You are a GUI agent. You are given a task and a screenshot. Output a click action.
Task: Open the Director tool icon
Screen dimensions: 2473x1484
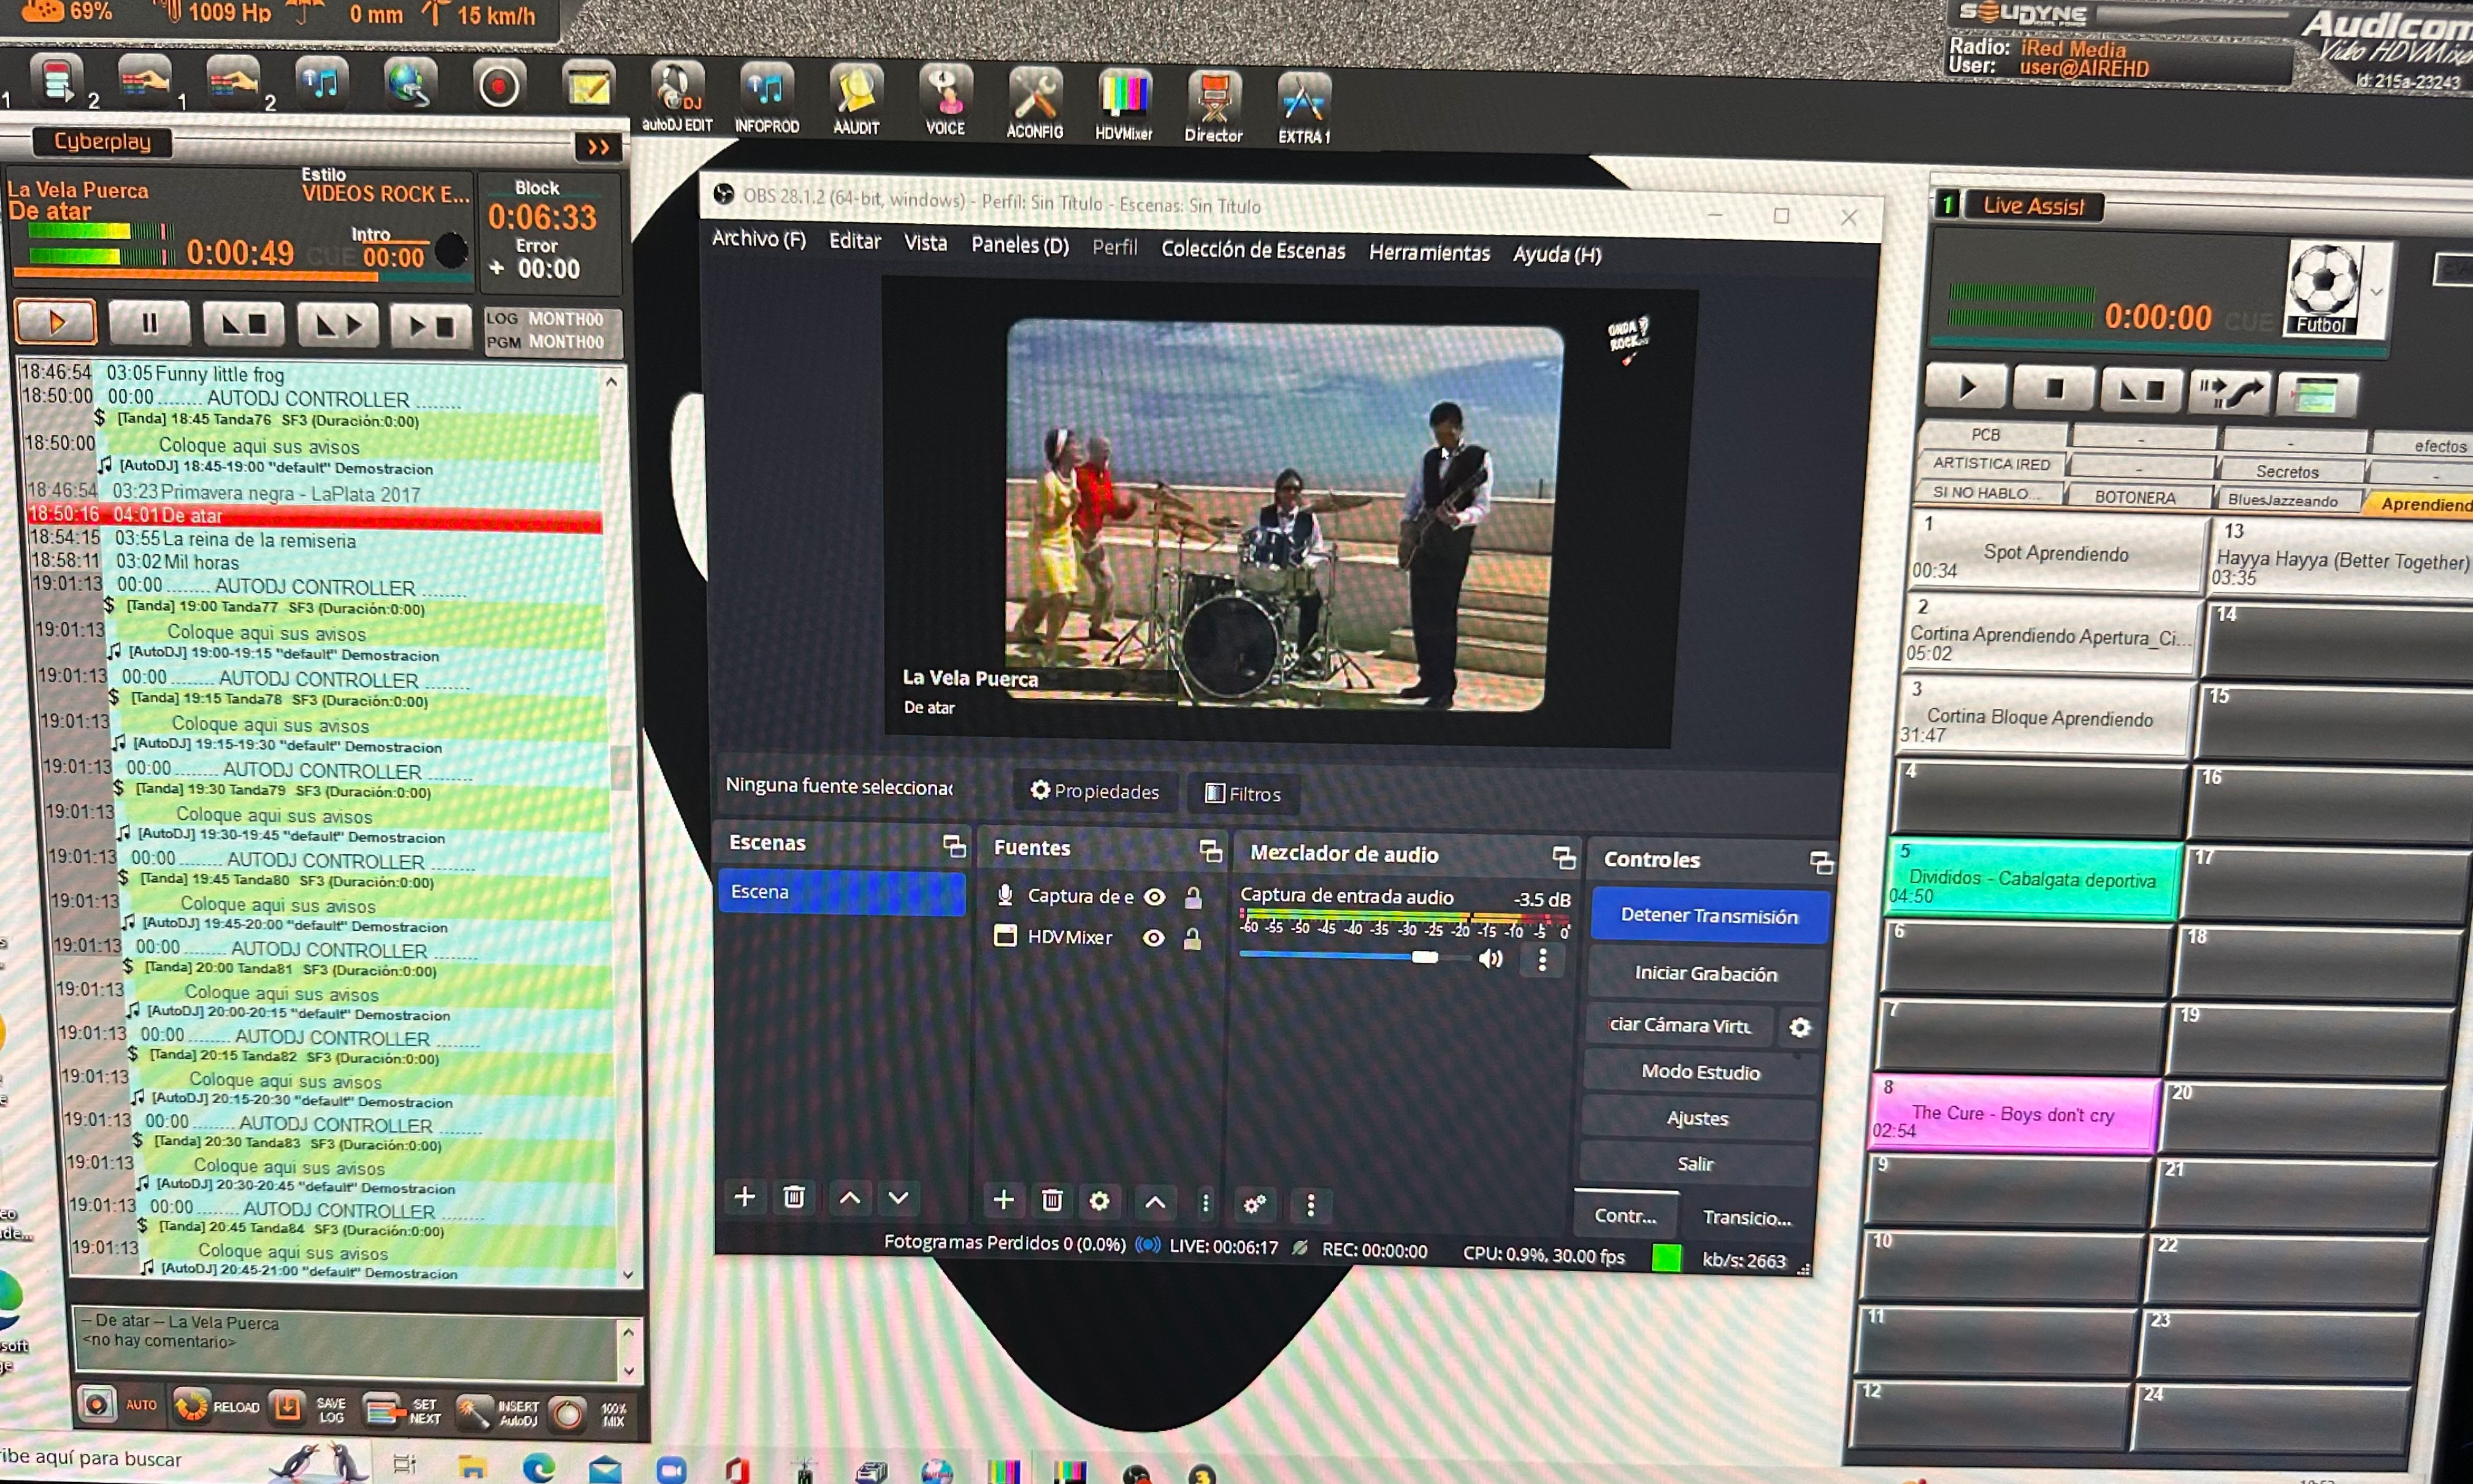click(x=1213, y=105)
